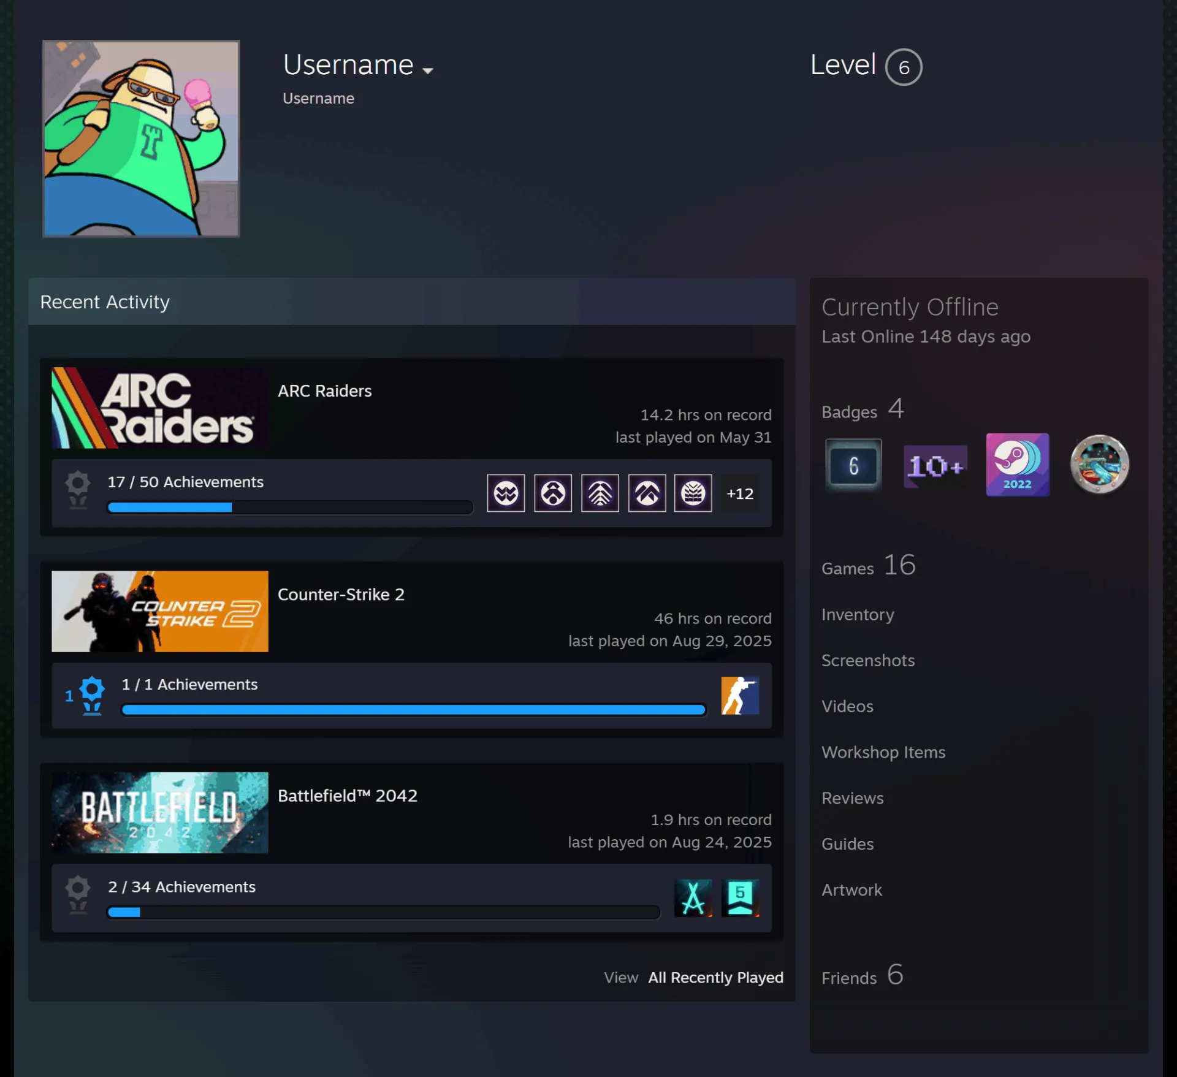1177x1077 pixels.
Task: Open the ARC Raiders game banner
Action: (x=159, y=408)
